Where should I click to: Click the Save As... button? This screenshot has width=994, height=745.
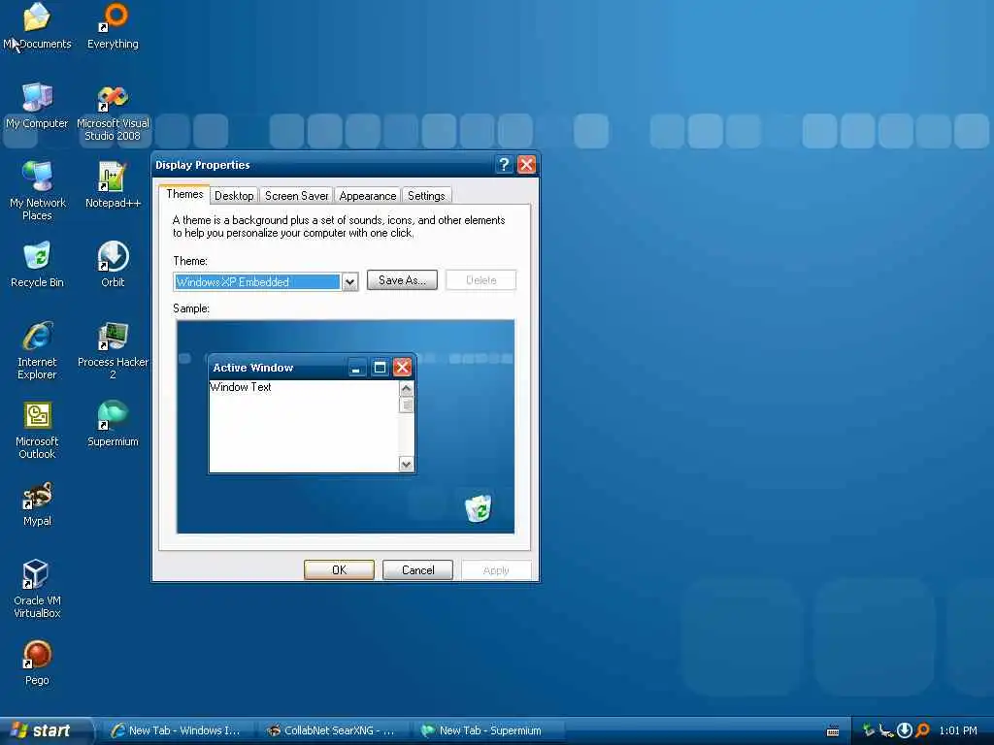pyautogui.click(x=402, y=280)
